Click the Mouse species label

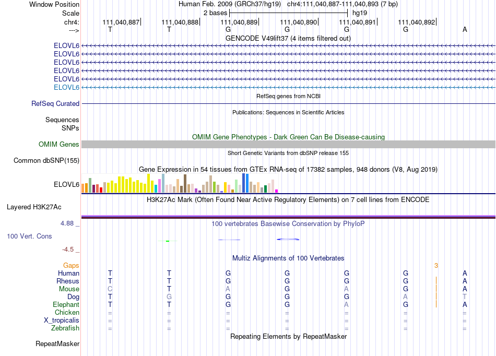tap(69, 289)
